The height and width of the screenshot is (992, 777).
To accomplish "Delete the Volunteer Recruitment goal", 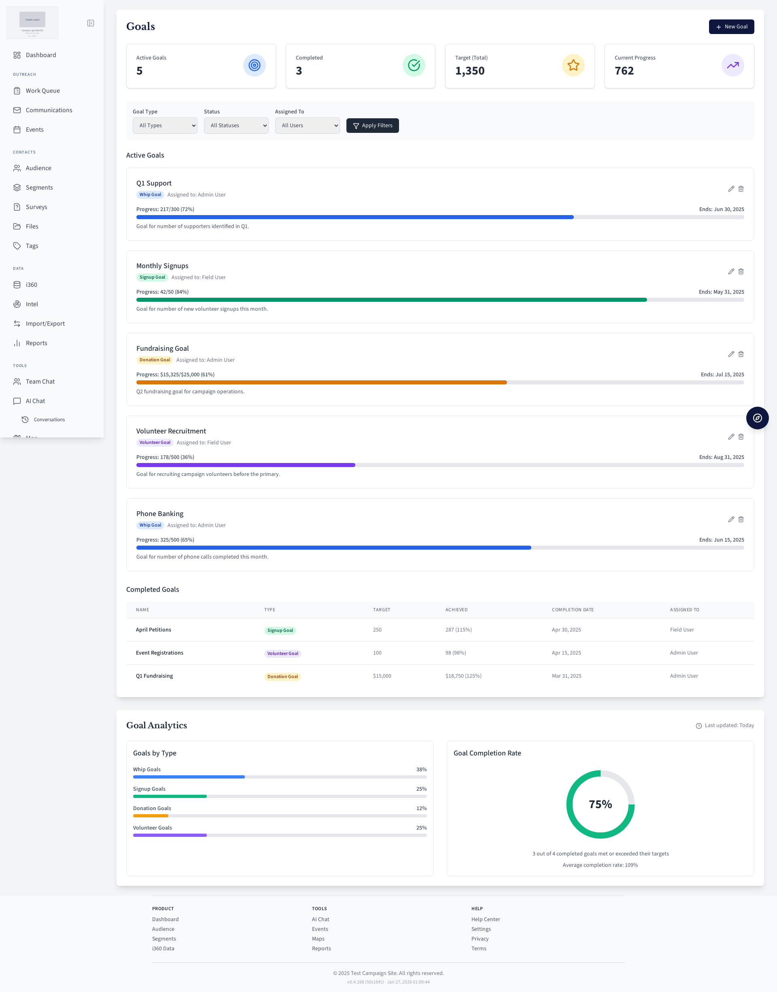I will (x=741, y=437).
